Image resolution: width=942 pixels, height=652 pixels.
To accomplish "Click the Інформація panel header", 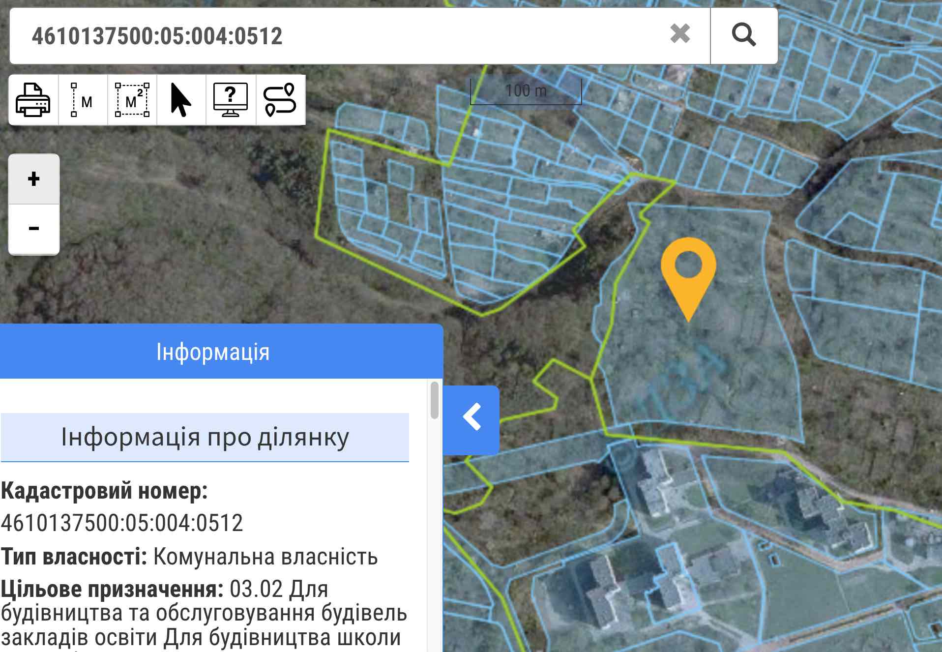I will (213, 352).
